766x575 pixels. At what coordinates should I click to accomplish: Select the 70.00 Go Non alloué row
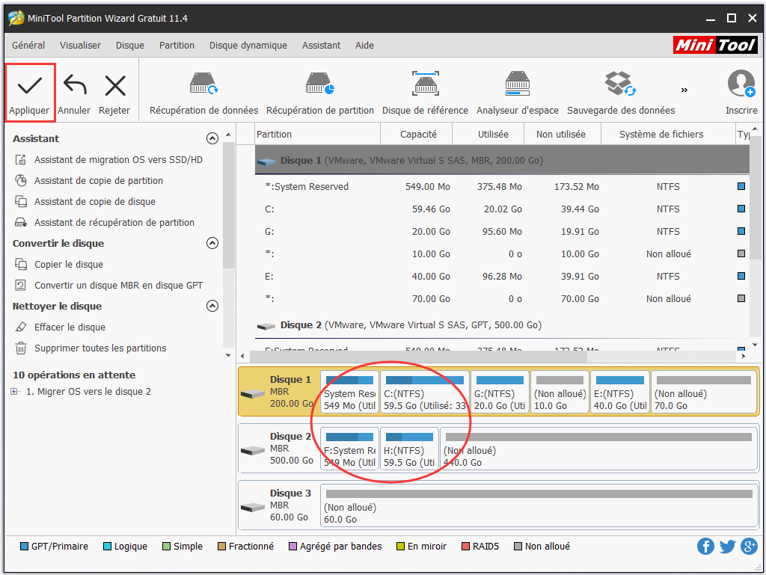click(x=502, y=299)
